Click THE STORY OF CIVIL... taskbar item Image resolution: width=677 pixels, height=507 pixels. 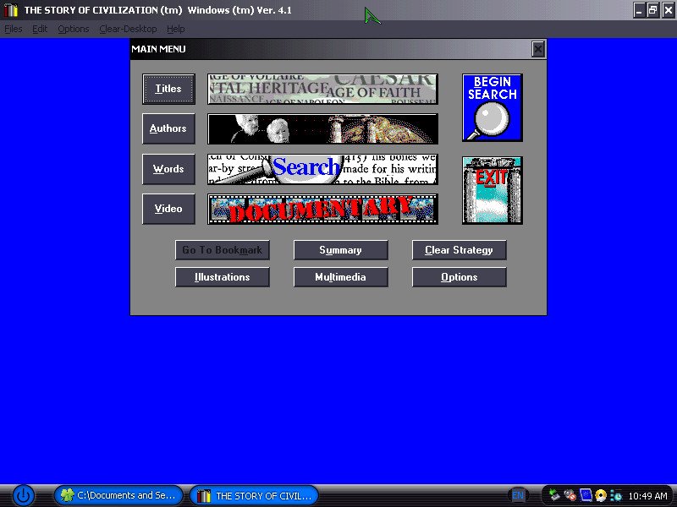(254, 495)
